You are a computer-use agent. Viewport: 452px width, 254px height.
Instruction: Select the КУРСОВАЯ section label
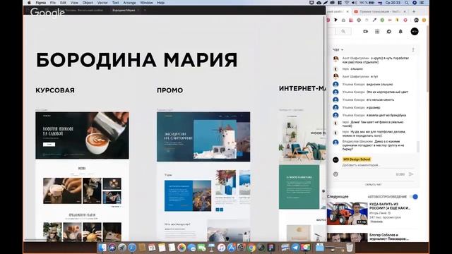point(55,90)
